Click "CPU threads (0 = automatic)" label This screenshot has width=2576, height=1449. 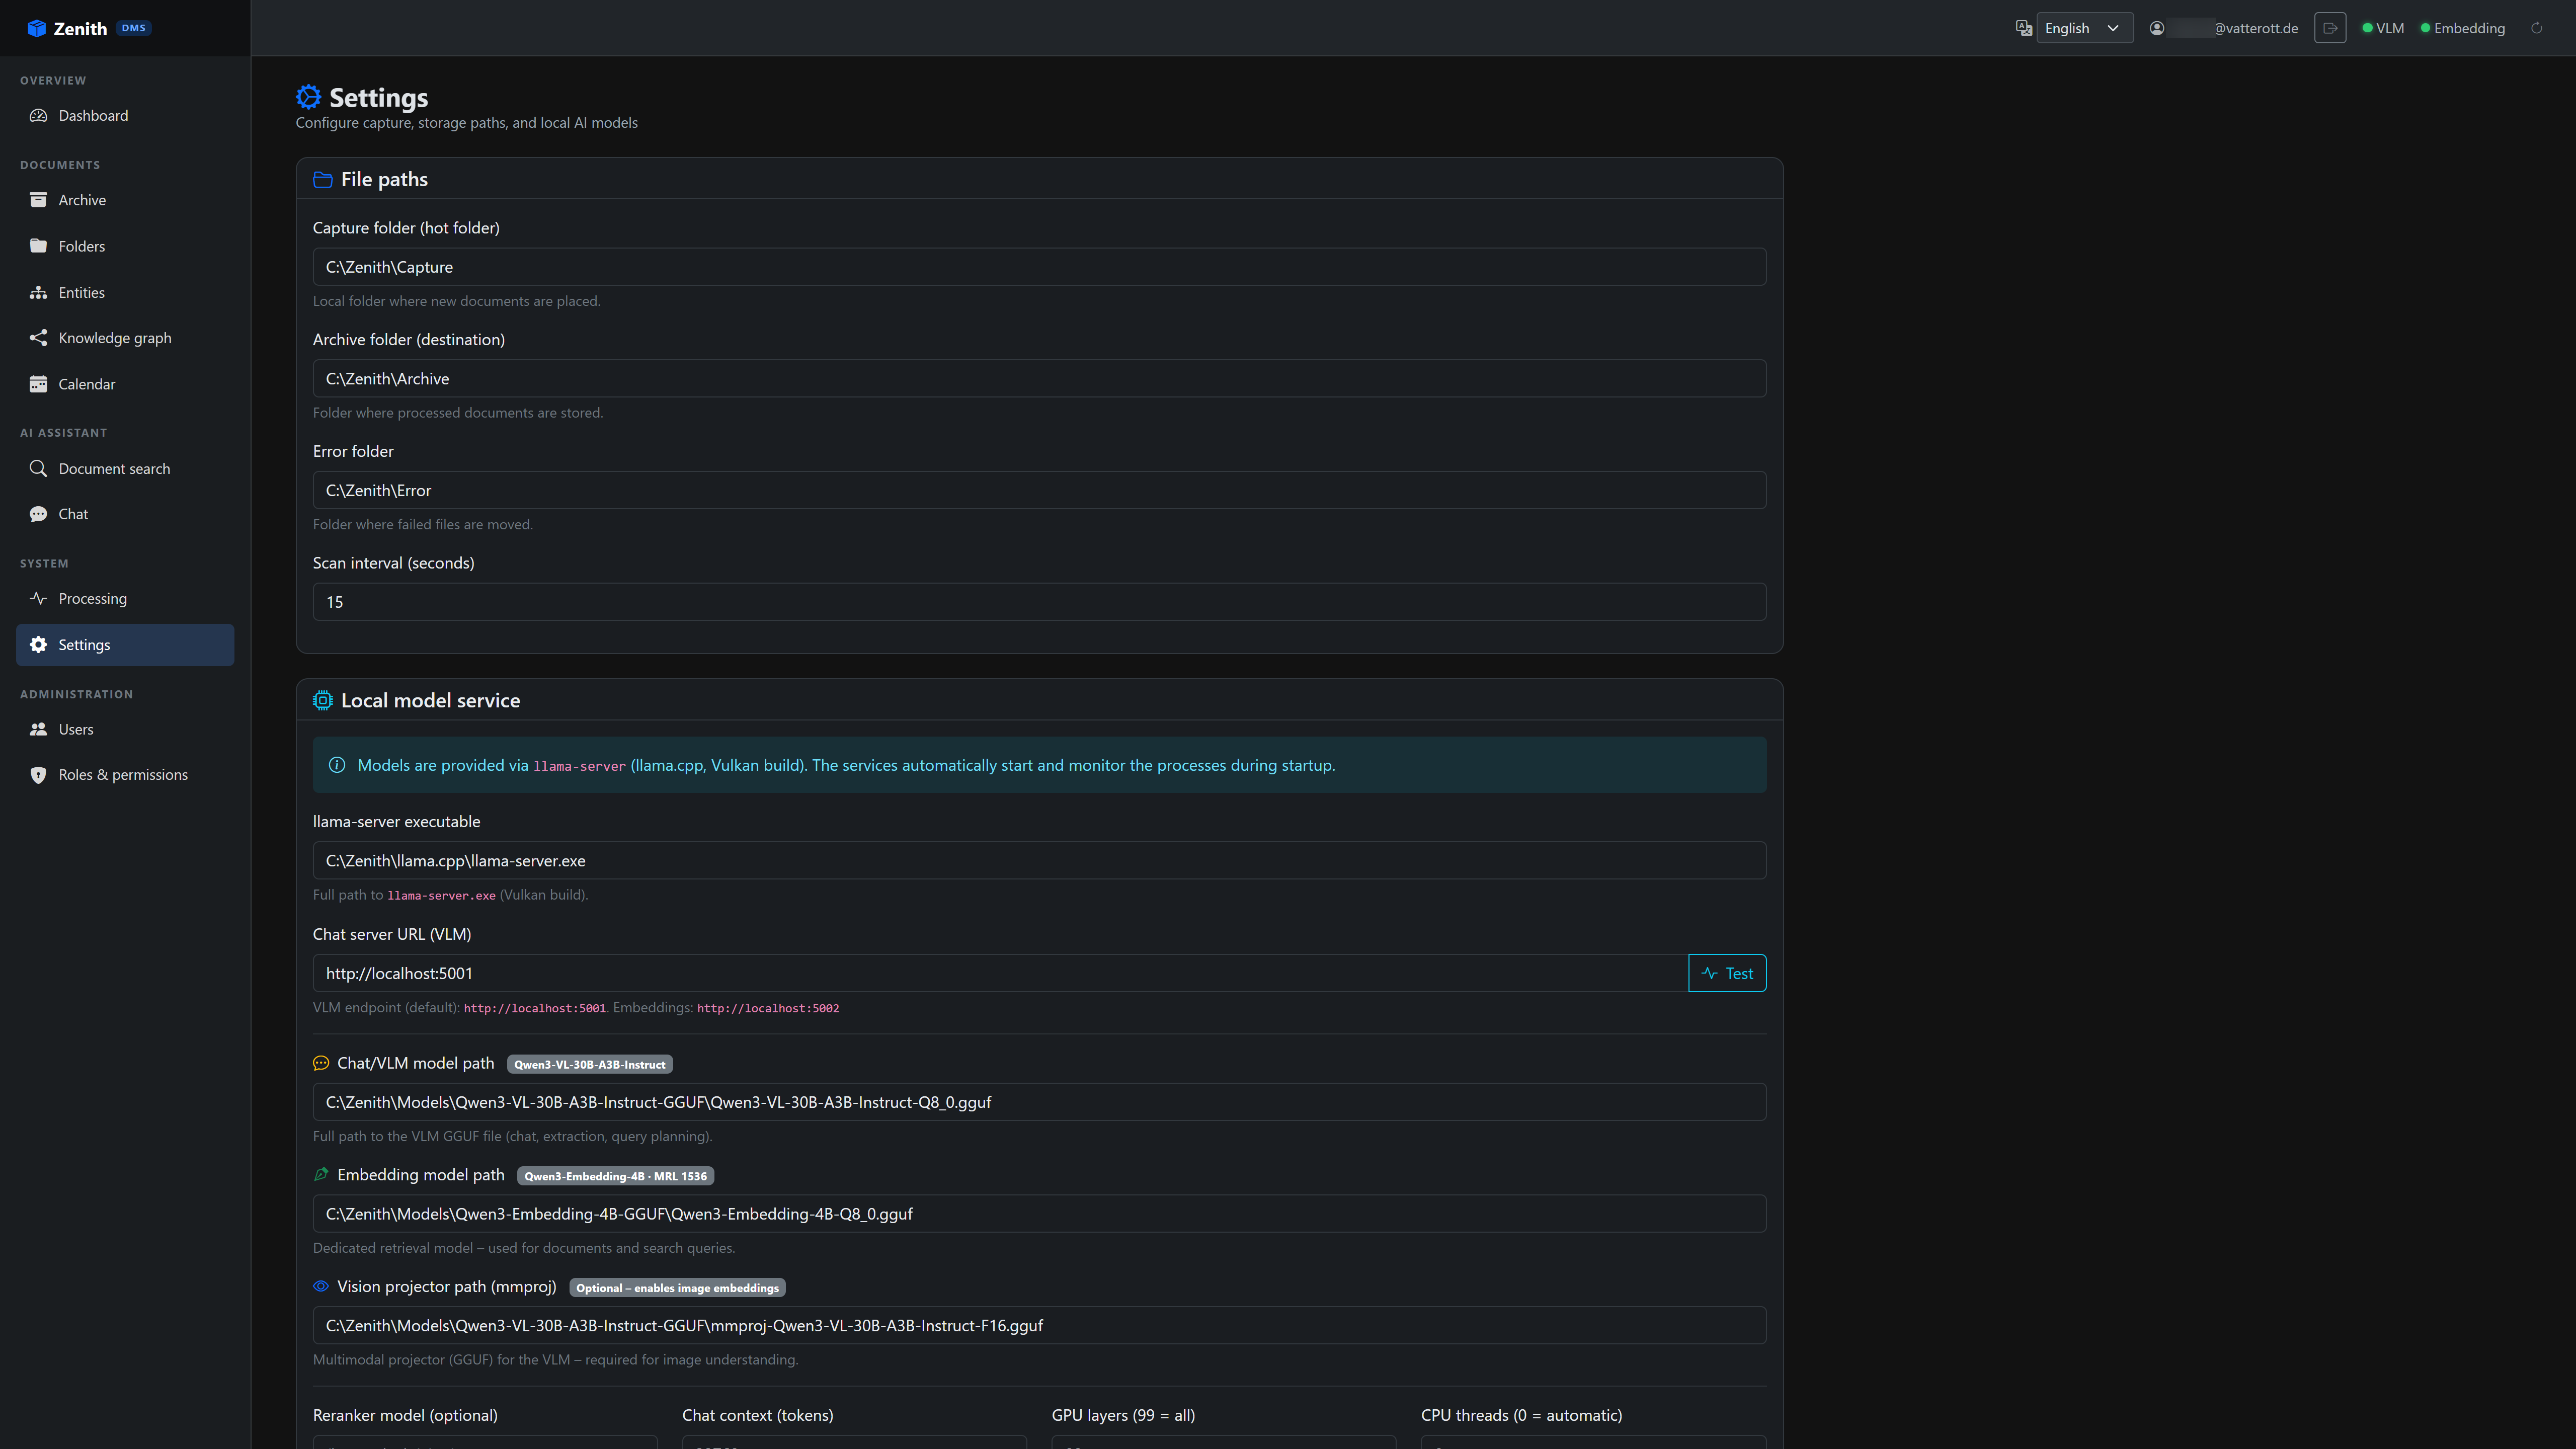(x=1521, y=1415)
